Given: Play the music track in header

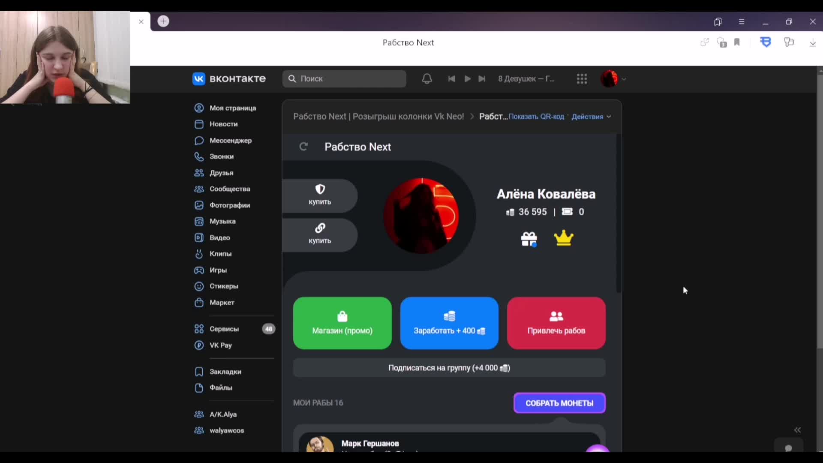Looking at the screenshot, I should [x=468, y=79].
